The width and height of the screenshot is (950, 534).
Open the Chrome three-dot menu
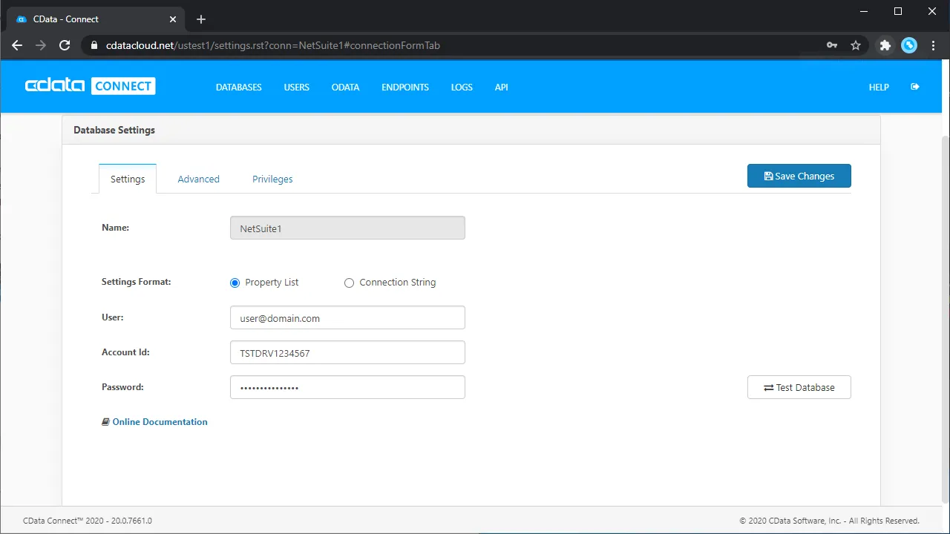coord(933,45)
